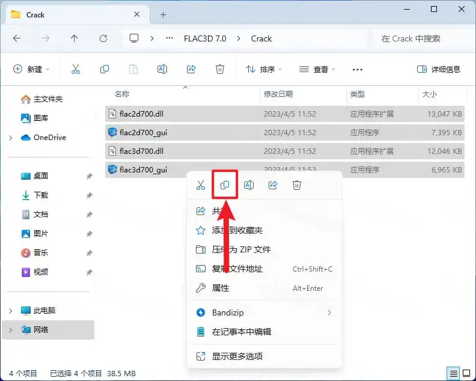This screenshot has width=476, height=381.
Task: Go back with the left arrow
Action: pyautogui.click(x=17, y=38)
